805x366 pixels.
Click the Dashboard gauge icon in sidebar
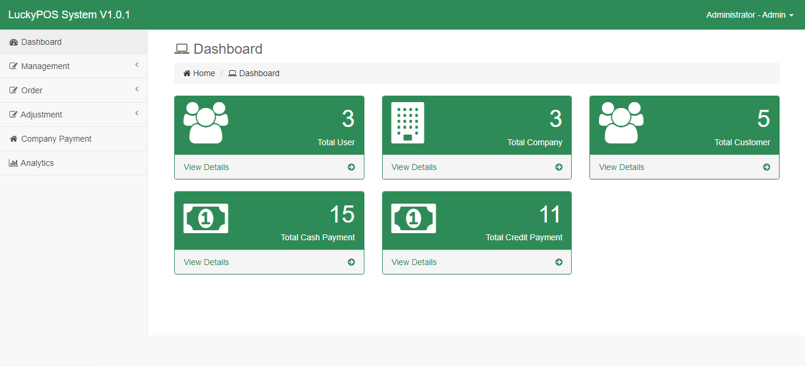(14, 42)
